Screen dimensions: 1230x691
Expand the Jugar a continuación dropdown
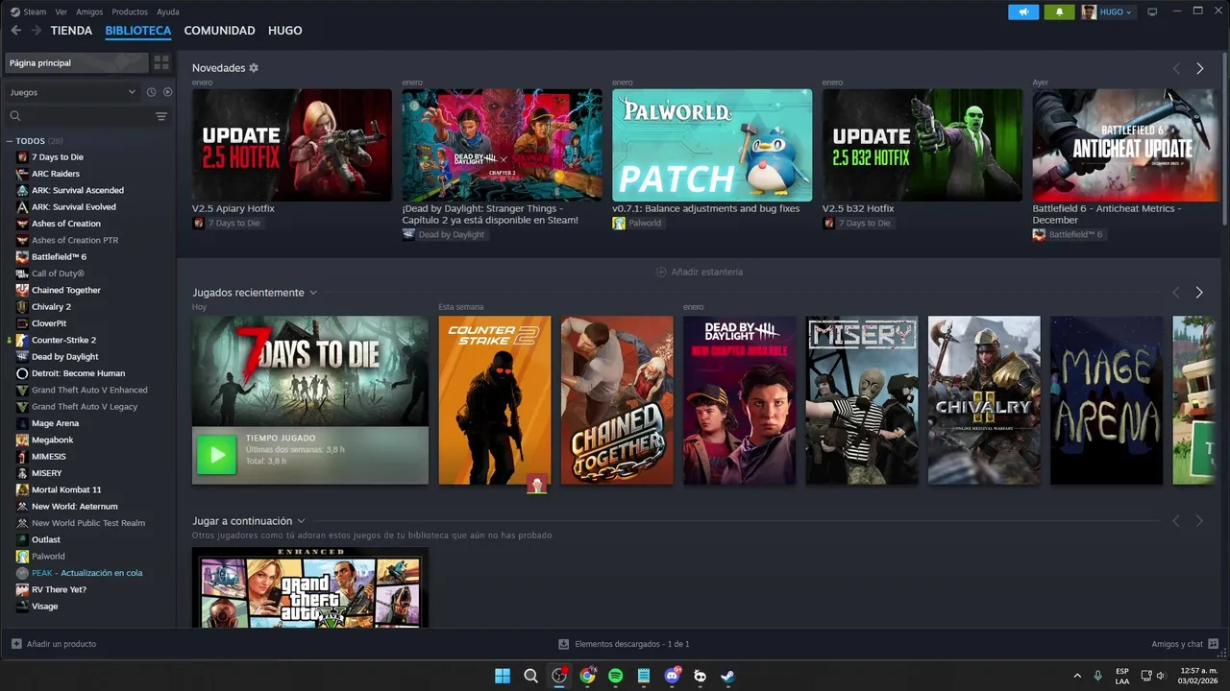click(301, 521)
